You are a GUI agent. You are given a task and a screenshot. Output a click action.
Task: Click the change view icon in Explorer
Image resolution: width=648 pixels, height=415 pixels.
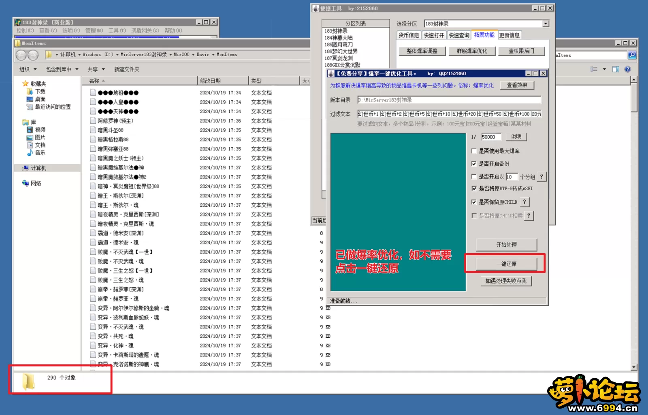tap(594, 69)
